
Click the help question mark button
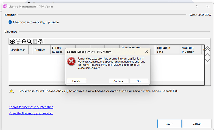pos(197,7)
